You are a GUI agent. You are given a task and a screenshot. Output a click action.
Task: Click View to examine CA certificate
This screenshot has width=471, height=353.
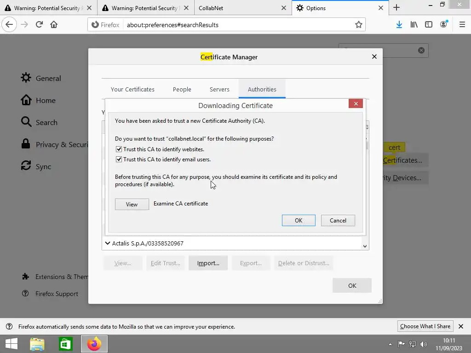coord(132,204)
